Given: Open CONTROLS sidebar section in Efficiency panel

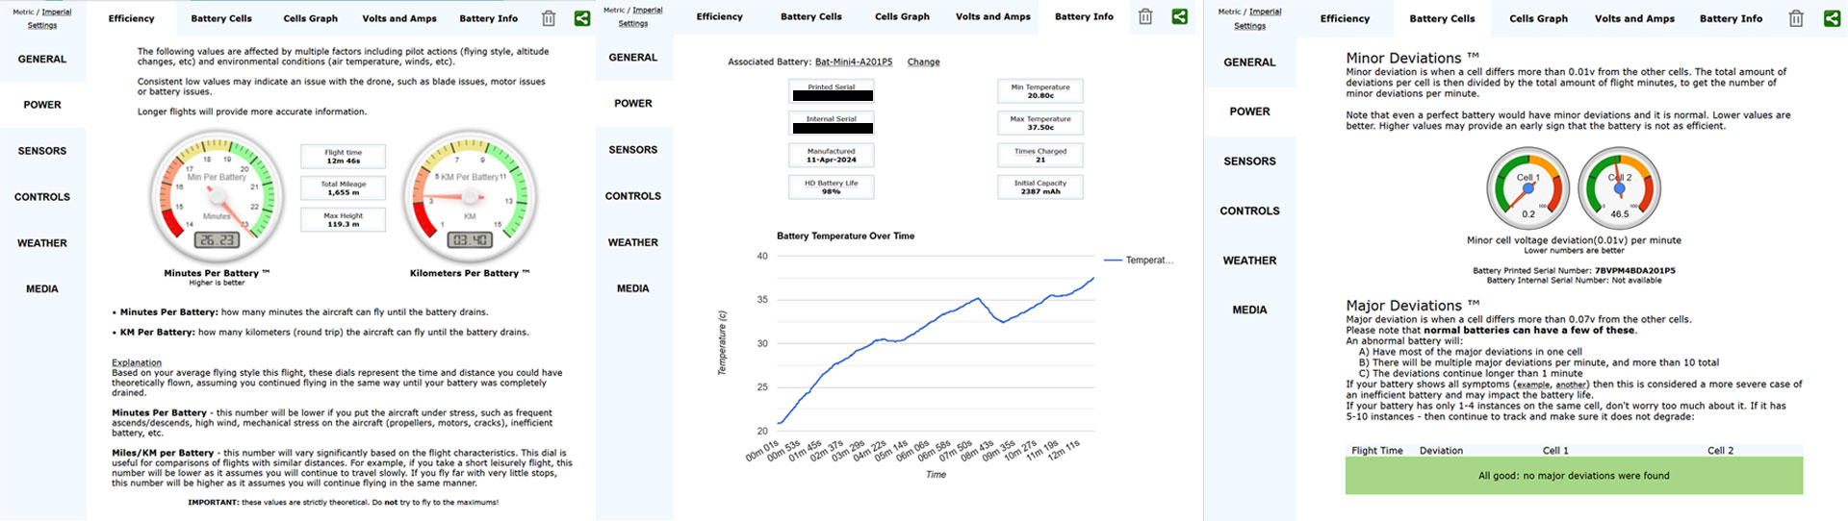Looking at the screenshot, I should pyautogui.click(x=42, y=197).
